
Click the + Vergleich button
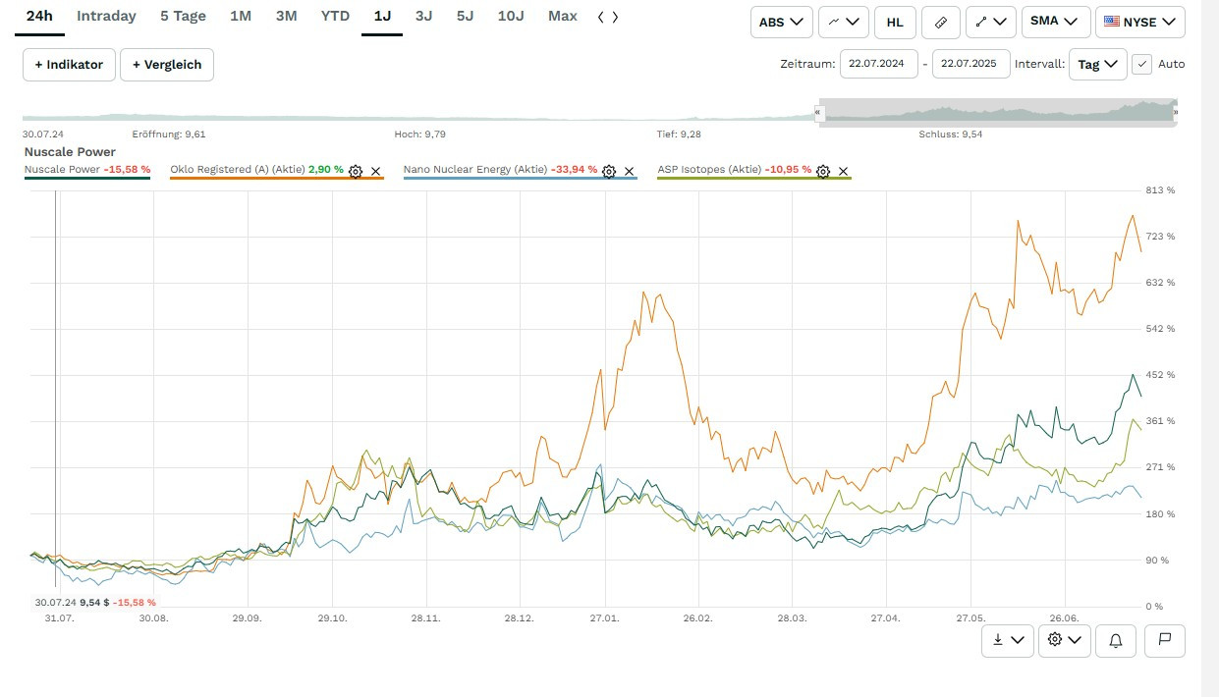tap(167, 65)
